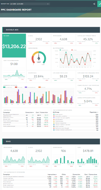Select the Mattis pellentesque campaign row

click(x=26, y=126)
